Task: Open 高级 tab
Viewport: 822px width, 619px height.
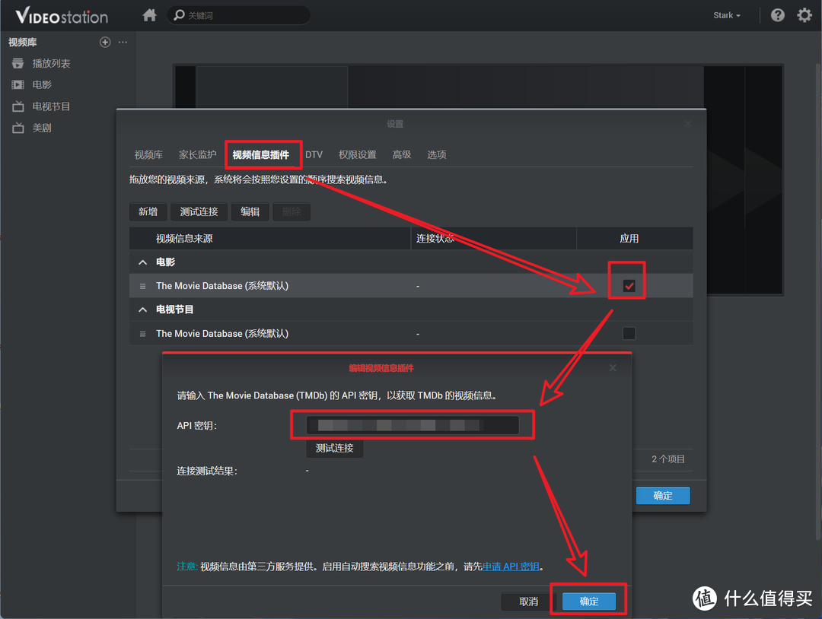Action: pos(402,154)
